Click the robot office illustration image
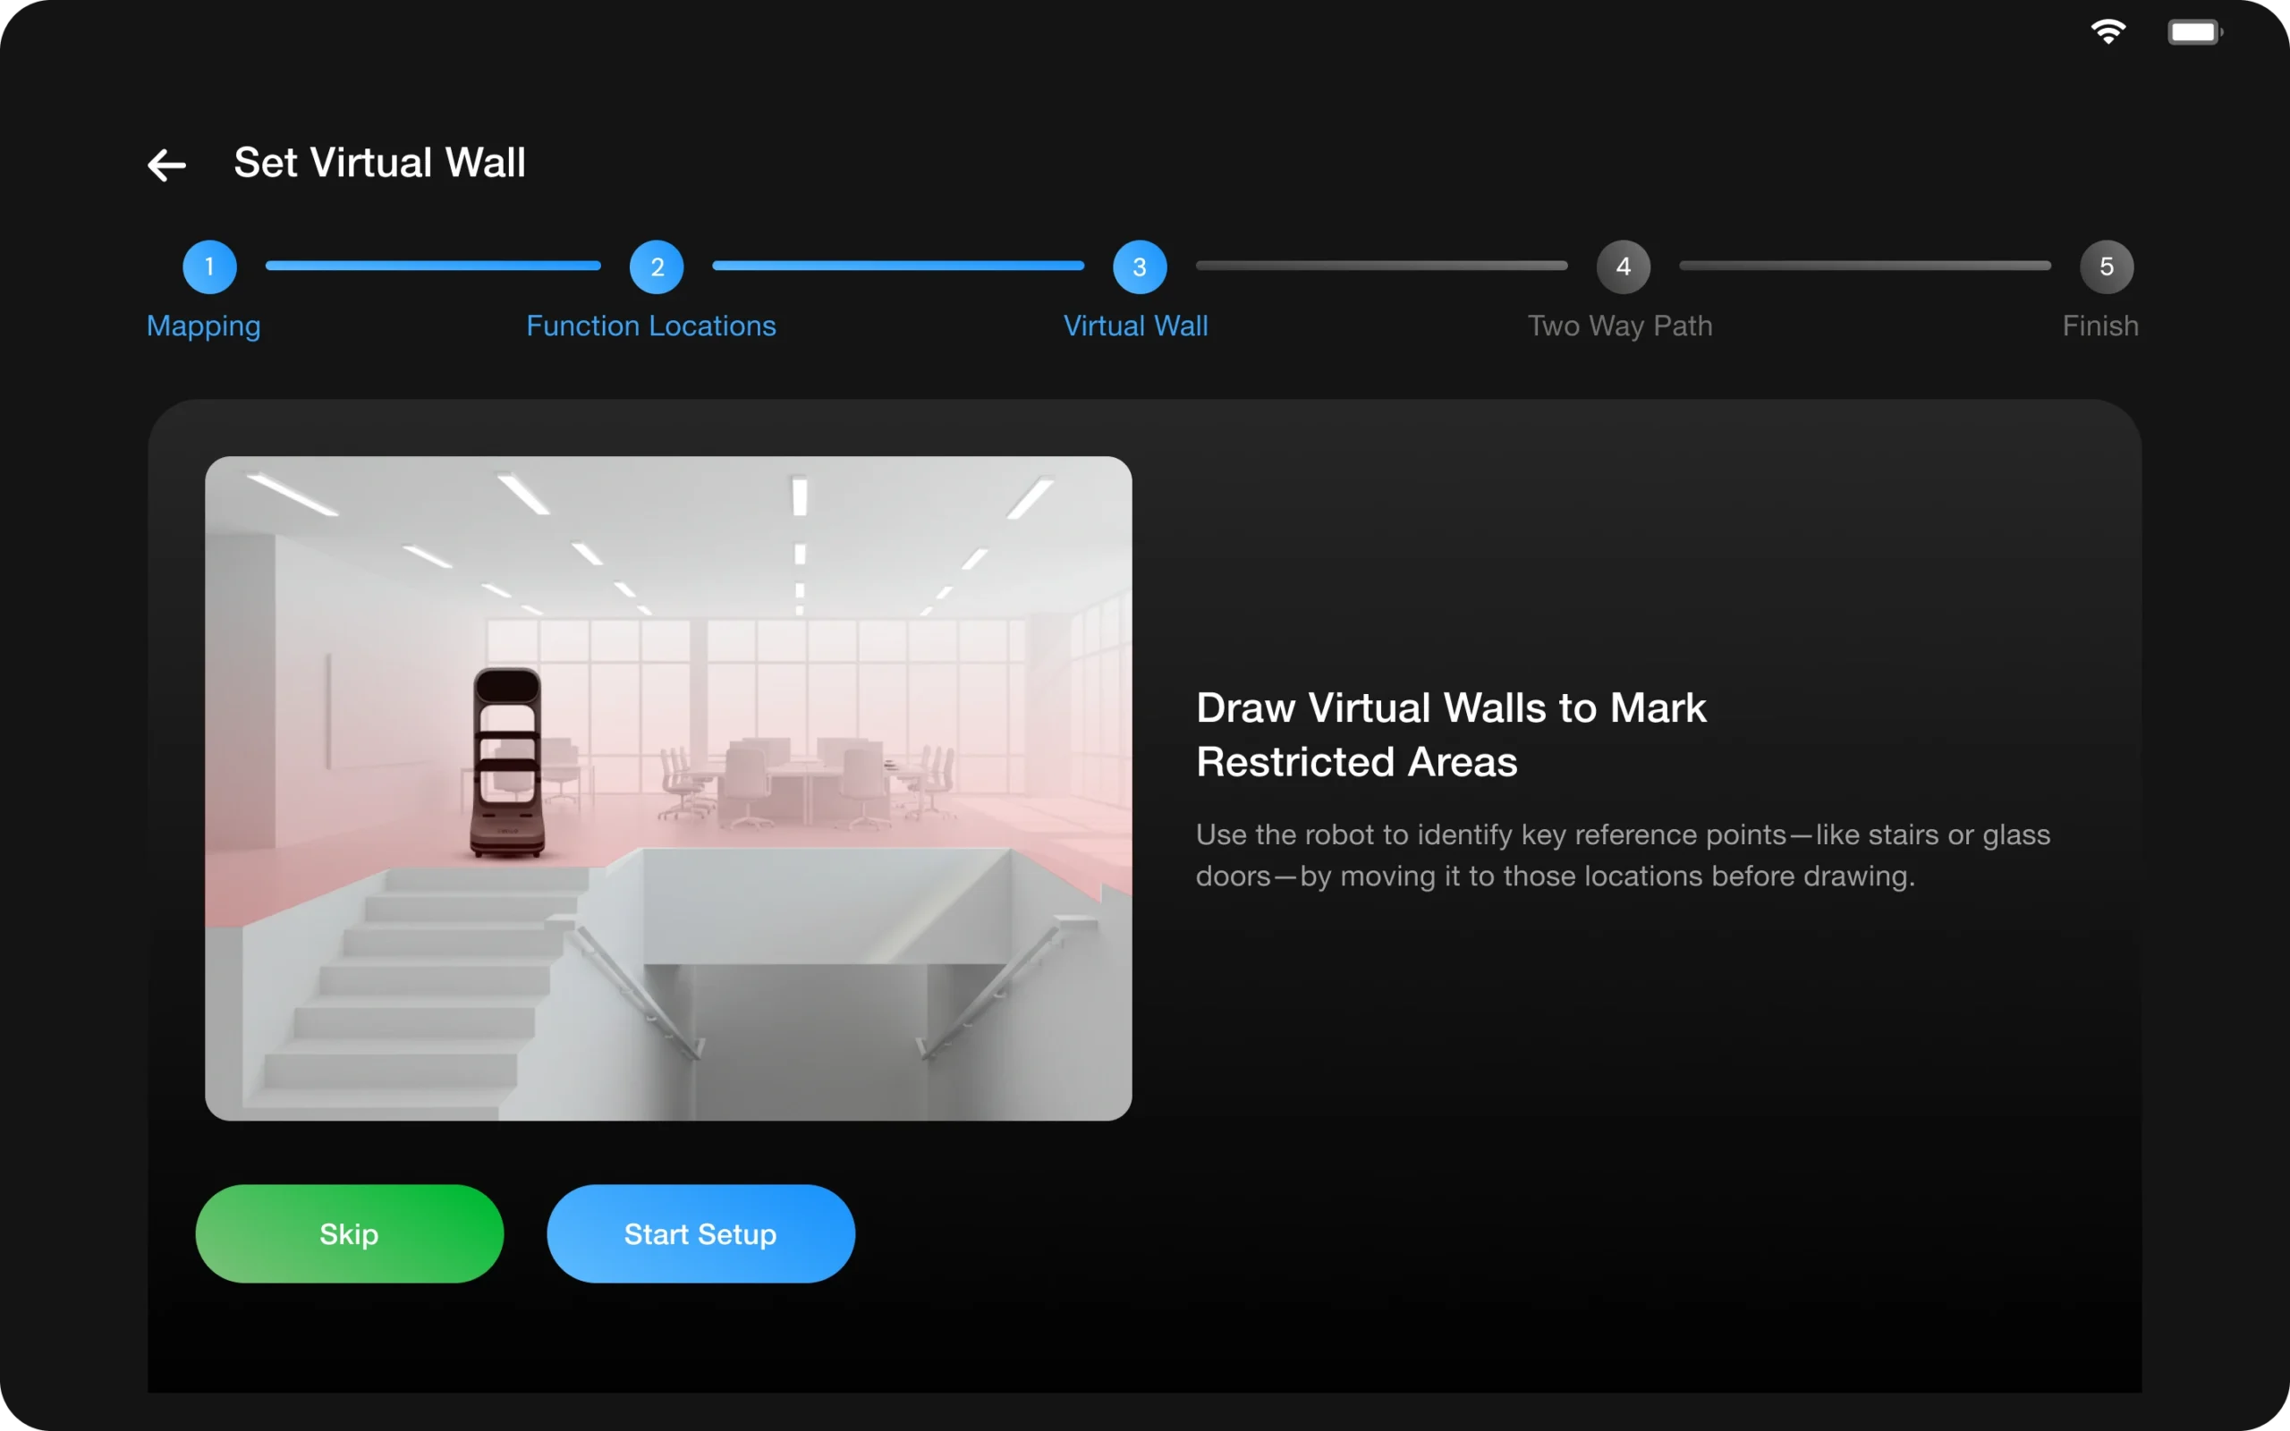 tap(668, 788)
